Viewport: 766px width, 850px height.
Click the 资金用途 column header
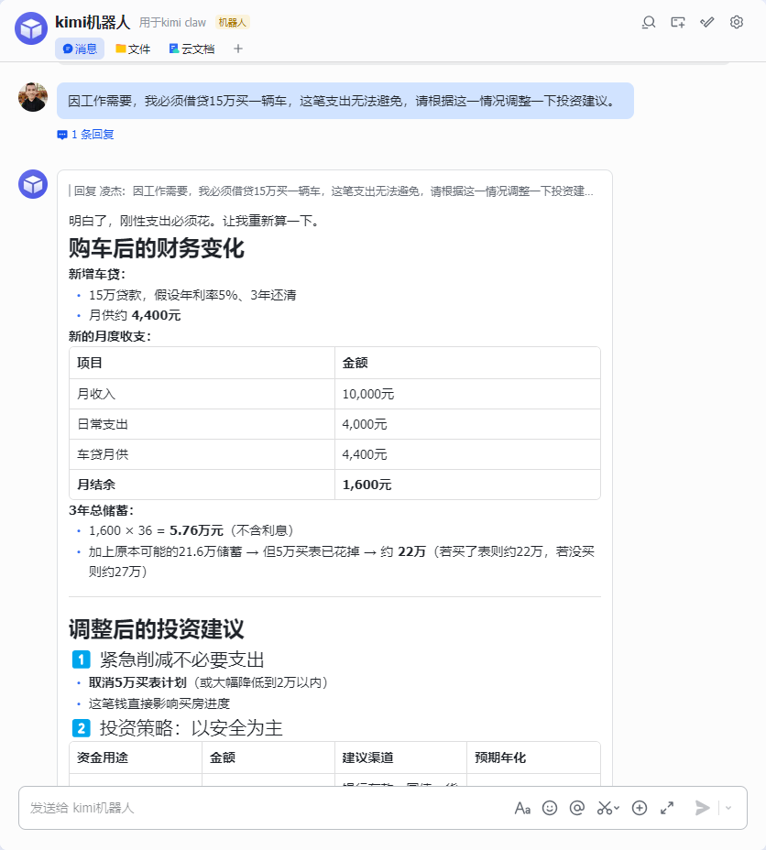tap(136, 757)
